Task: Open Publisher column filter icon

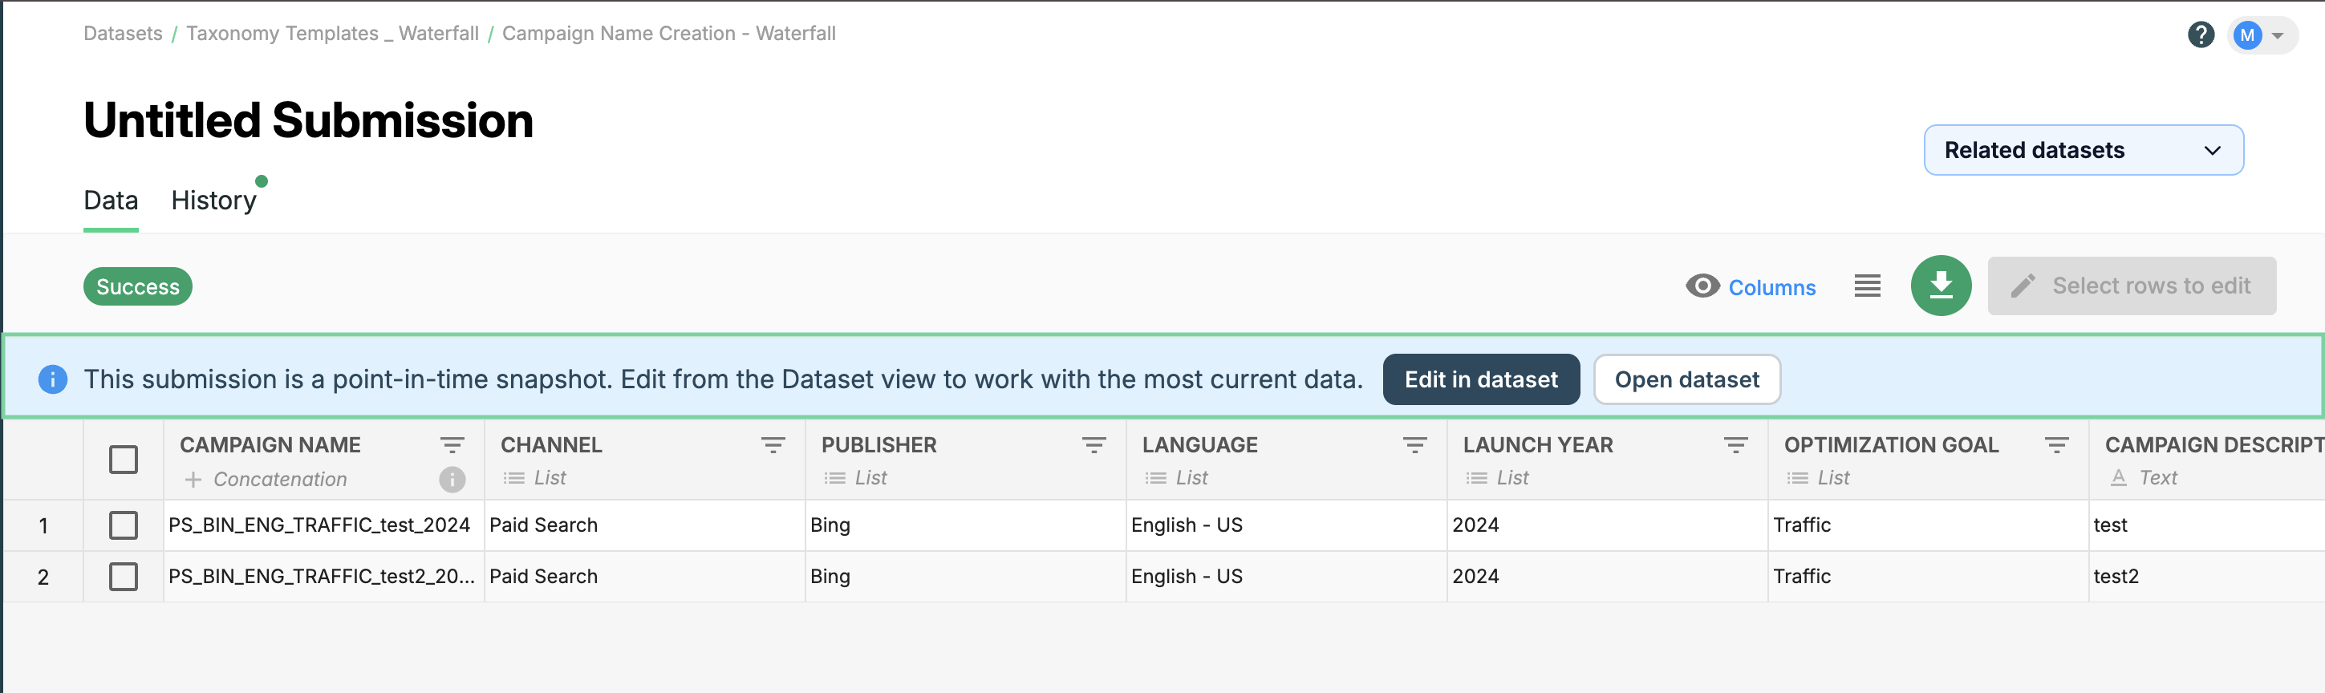Action: (1094, 445)
